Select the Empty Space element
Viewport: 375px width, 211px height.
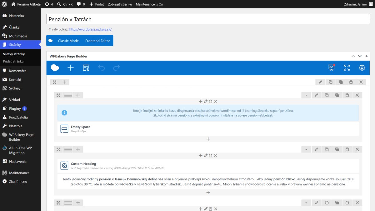(x=208, y=129)
